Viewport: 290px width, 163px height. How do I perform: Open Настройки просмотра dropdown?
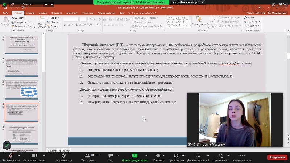[x=187, y=3]
